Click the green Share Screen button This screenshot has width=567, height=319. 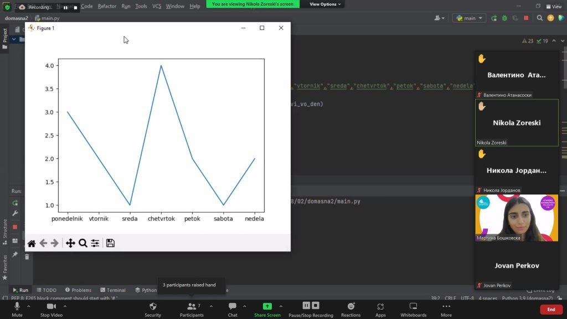click(x=267, y=309)
